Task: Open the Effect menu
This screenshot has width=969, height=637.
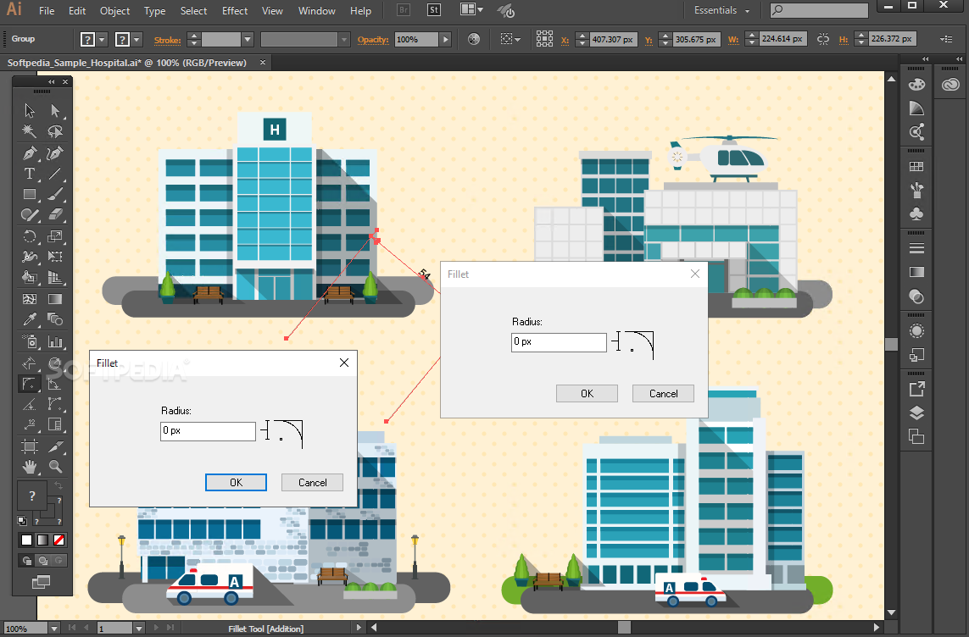Action: pos(235,10)
